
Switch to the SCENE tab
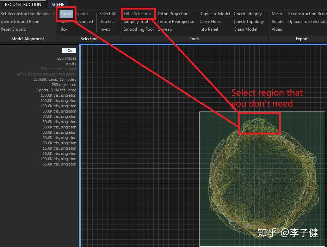58,5
